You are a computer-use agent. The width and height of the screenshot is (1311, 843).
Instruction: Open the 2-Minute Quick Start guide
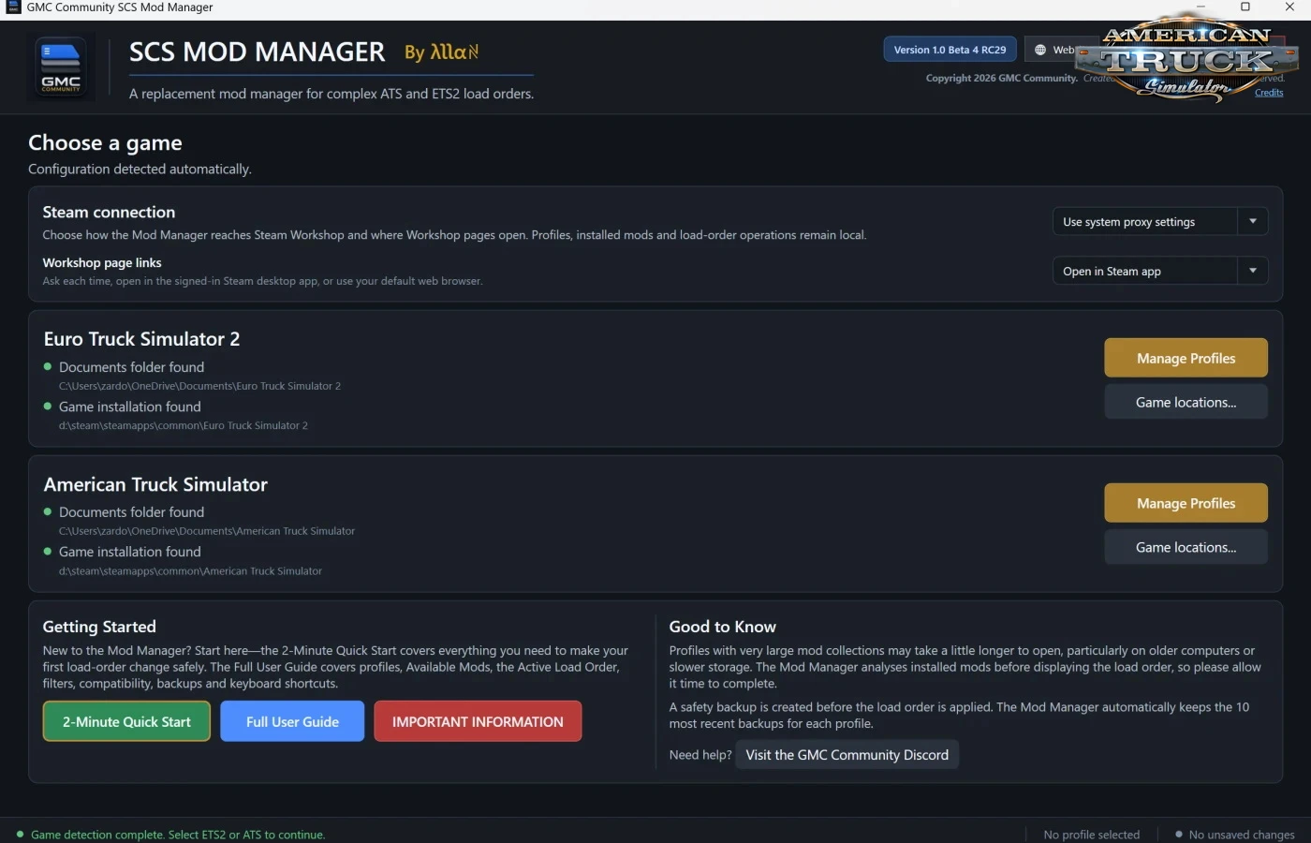[x=126, y=722]
